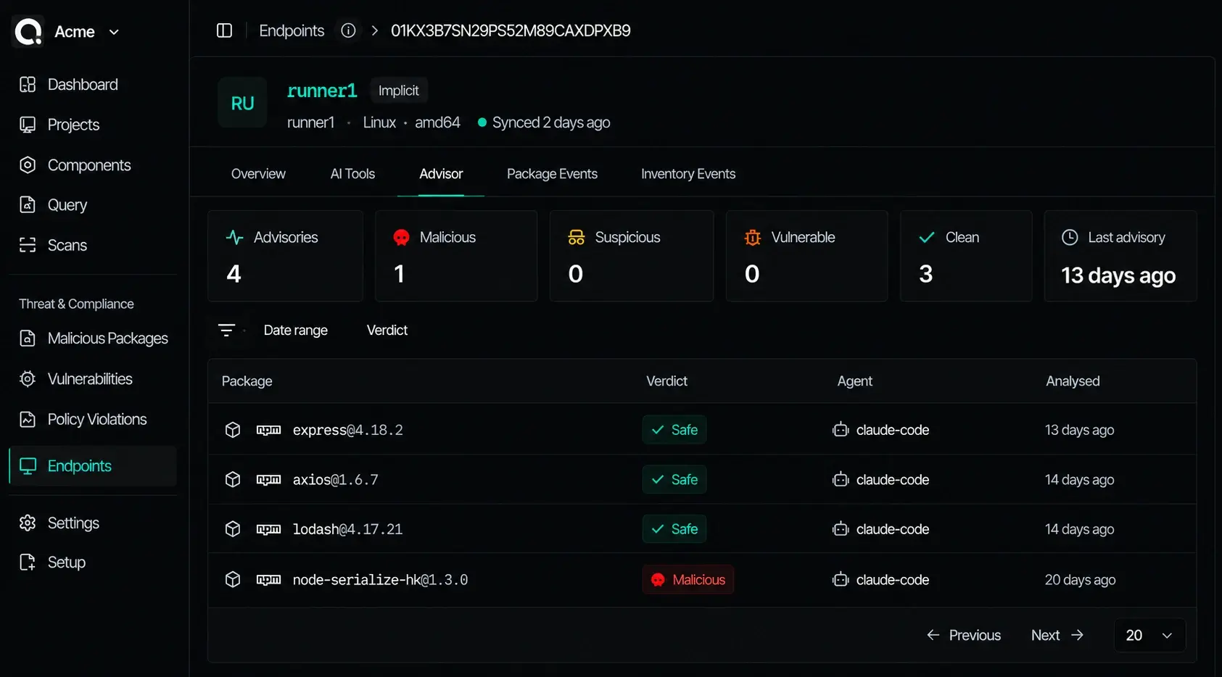Switch to the Overview tab
The image size is (1222, 677).
coord(258,174)
